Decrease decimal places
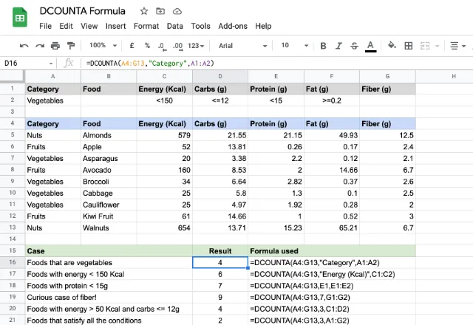The height and width of the screenshot is (325, 473). 162,46
